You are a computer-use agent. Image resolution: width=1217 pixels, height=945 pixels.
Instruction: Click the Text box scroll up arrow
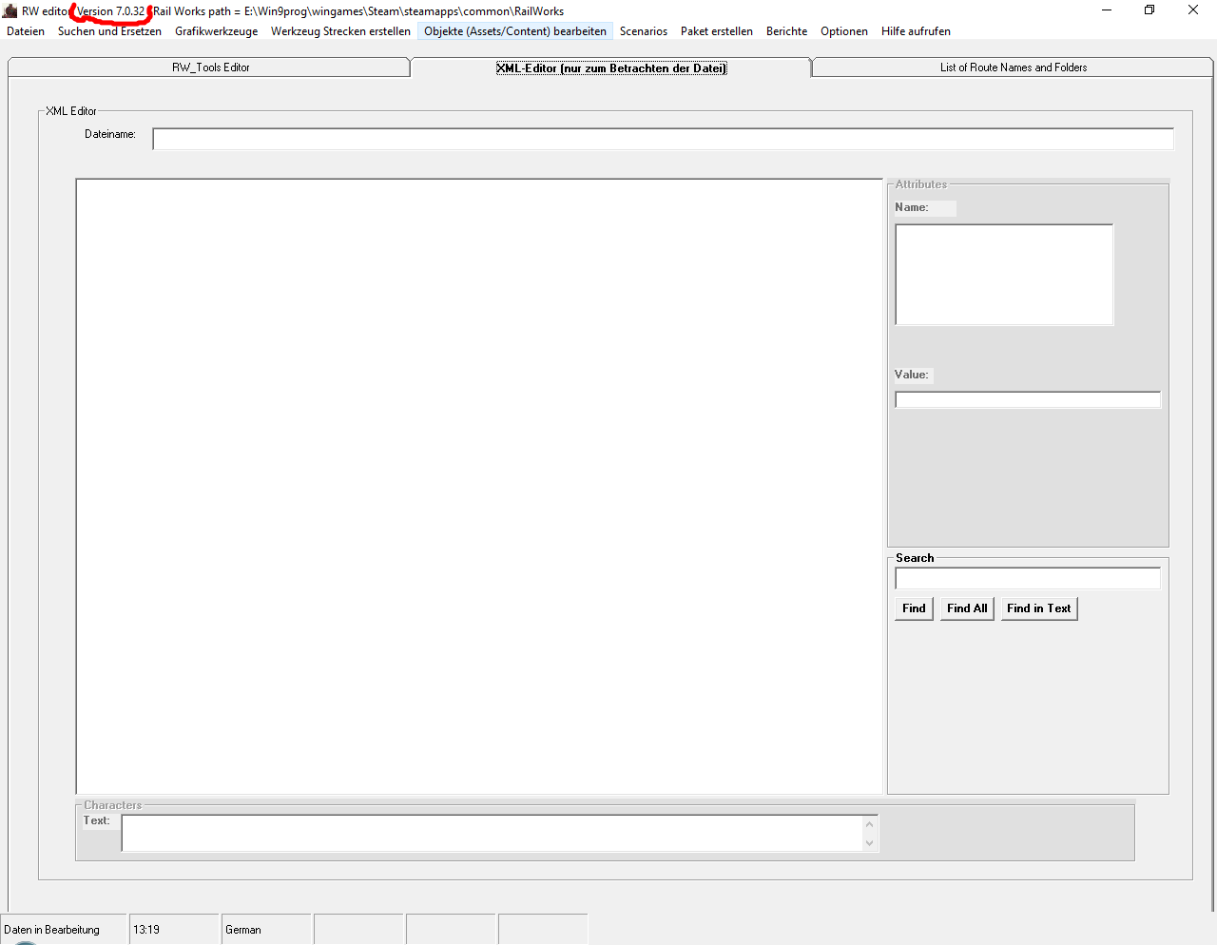869,824
